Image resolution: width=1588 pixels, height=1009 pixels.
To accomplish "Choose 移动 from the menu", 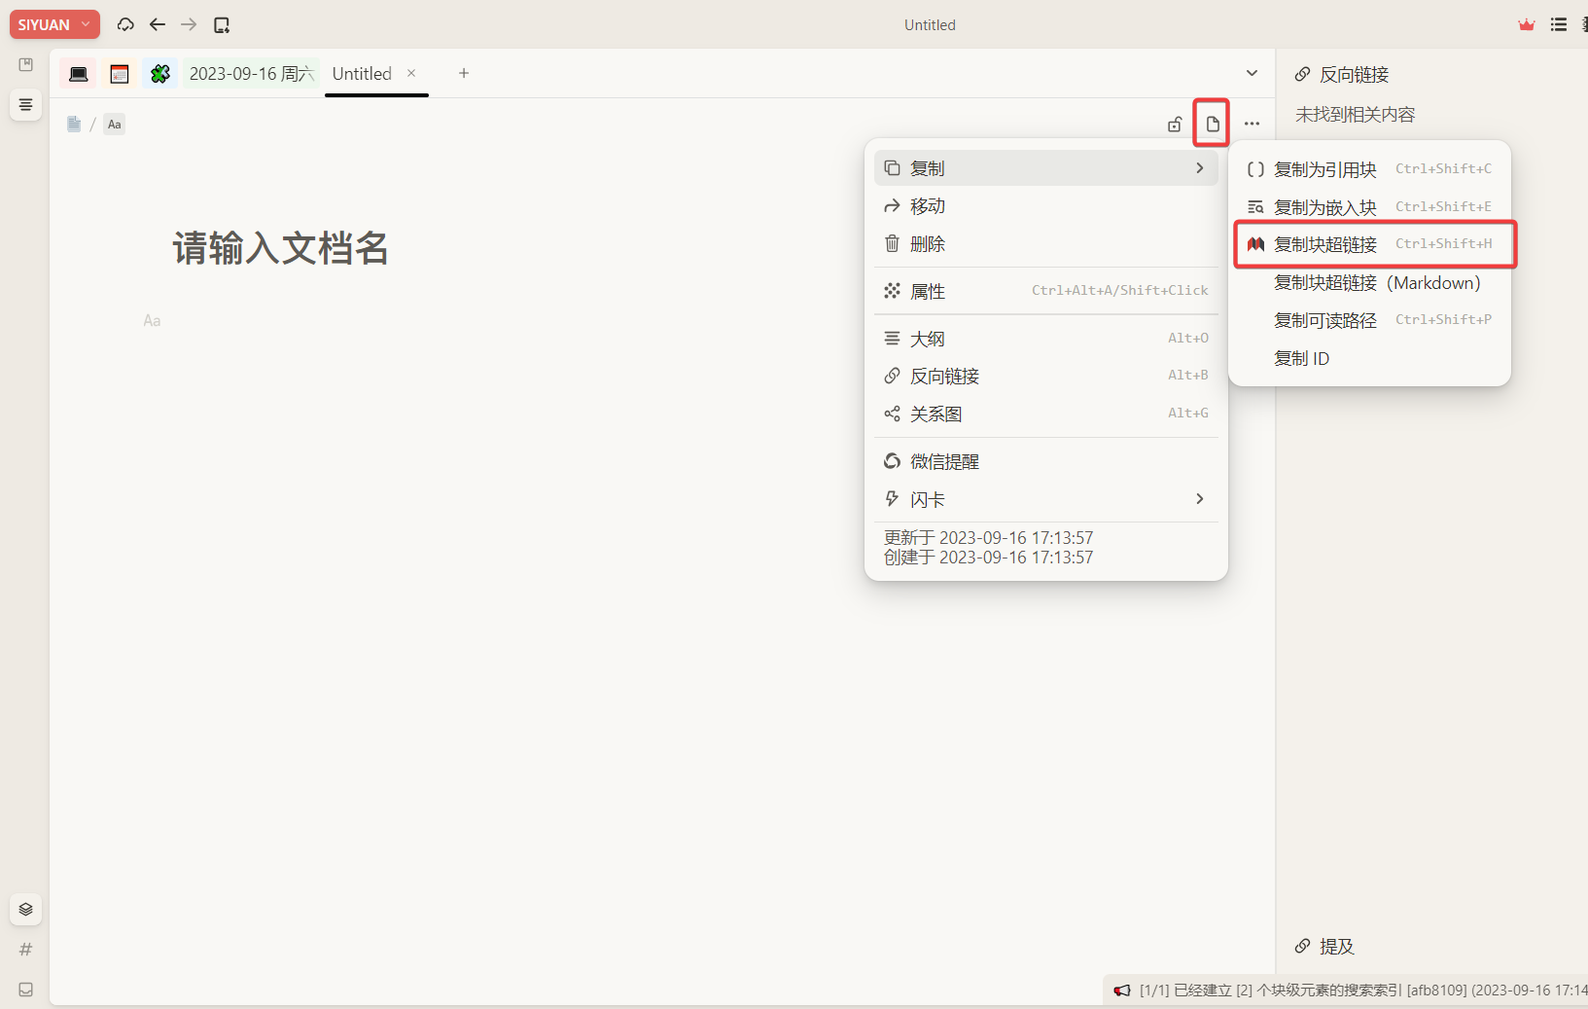I will coord(1046,206).
